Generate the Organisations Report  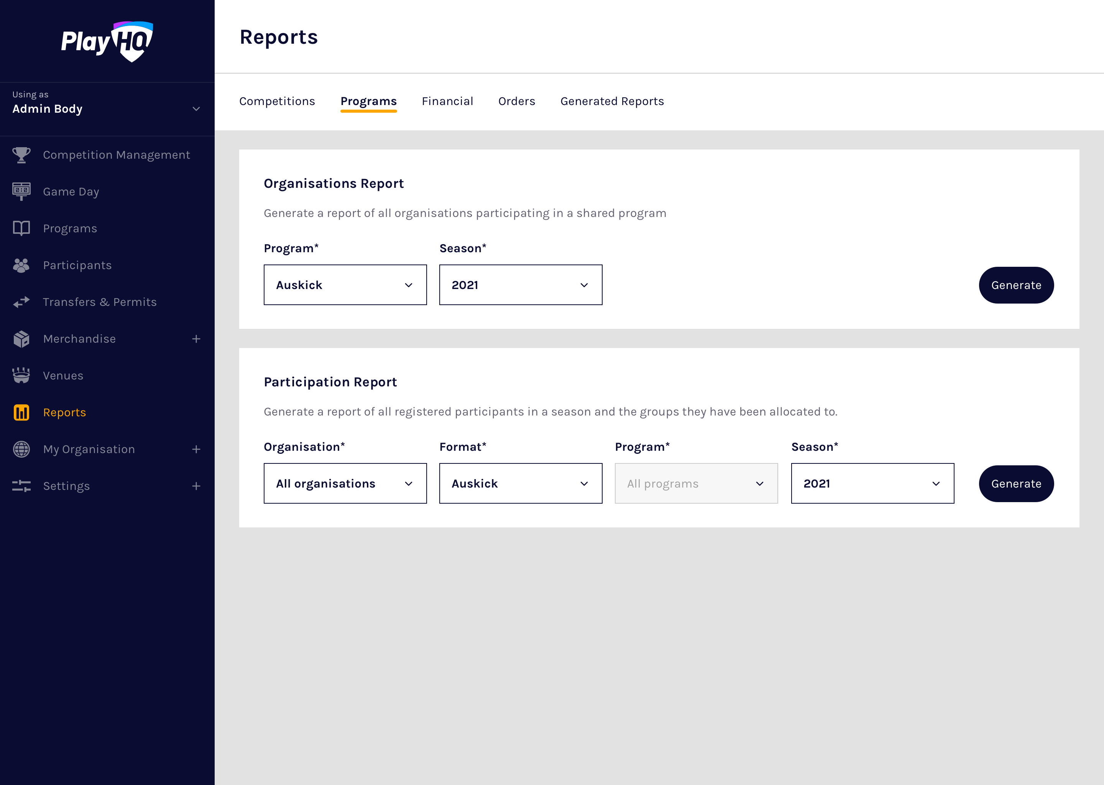point(1016,285)
